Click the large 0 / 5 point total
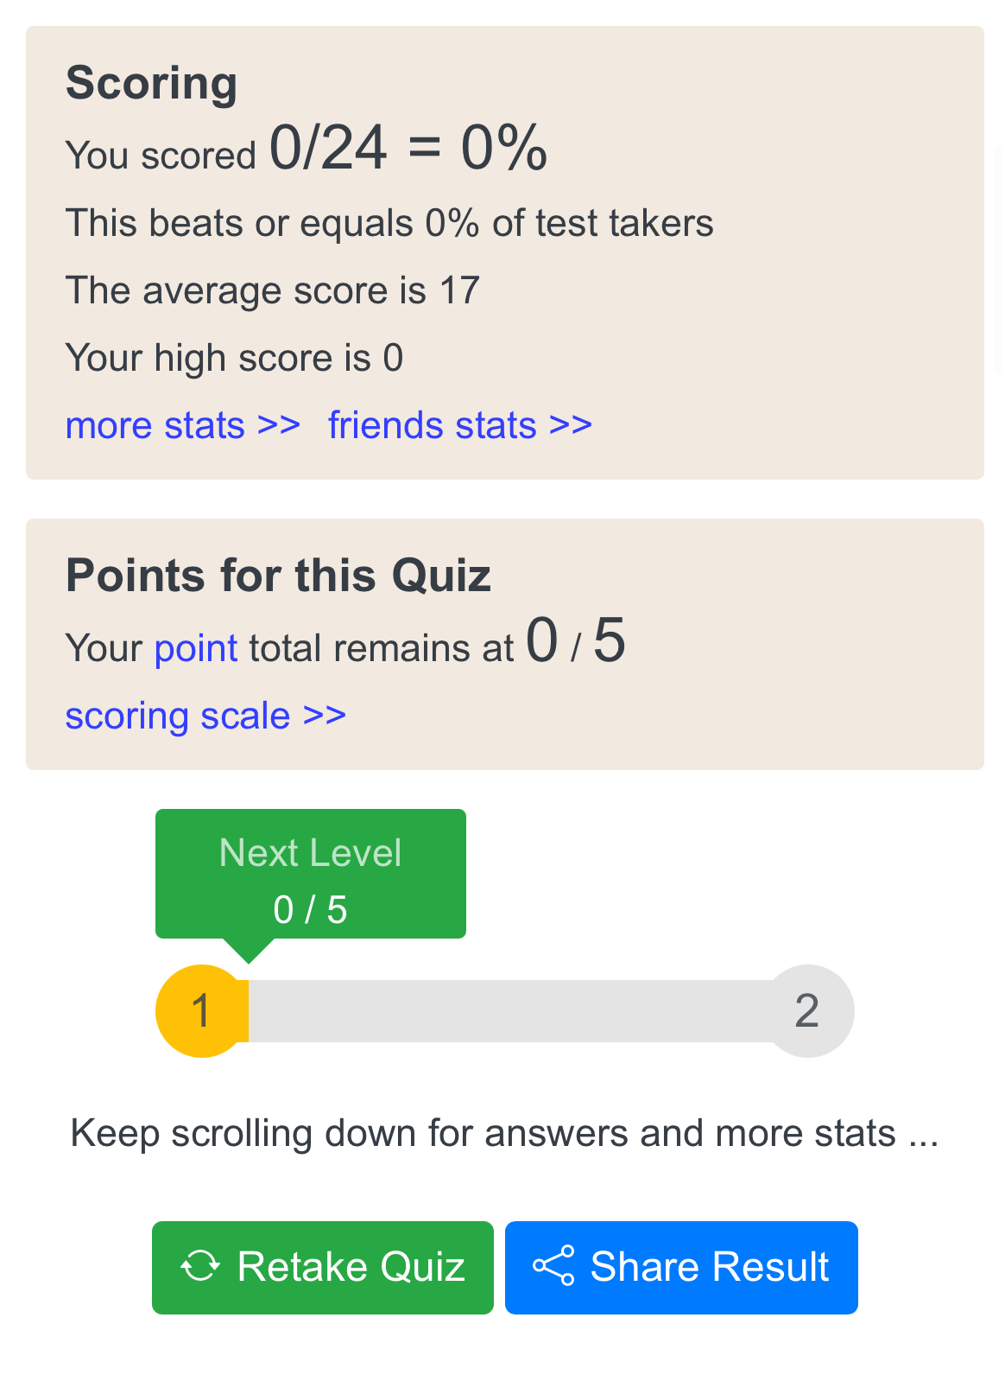The height and width of the screenshot is (1375, 1005). (x=576, y=641)
